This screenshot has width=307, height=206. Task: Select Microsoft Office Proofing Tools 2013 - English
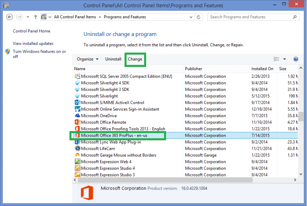click(123, 129)
